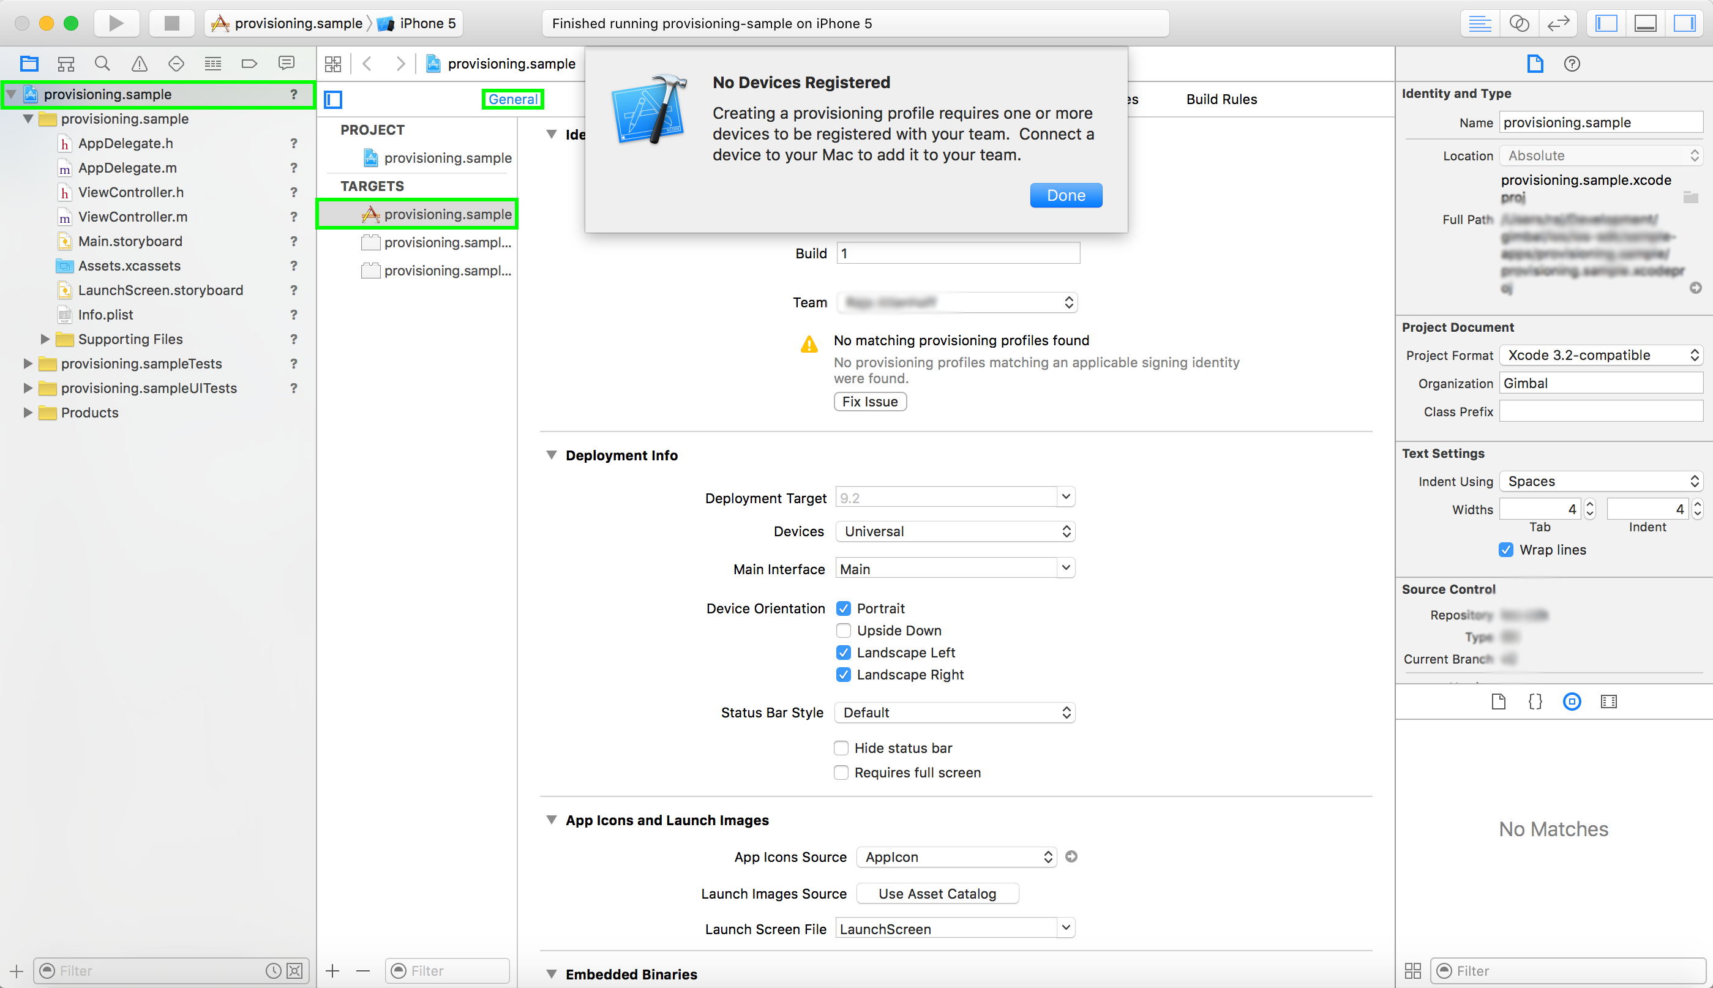The height and width of the screenshot is (988, 1713).
Task: Show the debug area toggle
Action: click(1645, 23)
